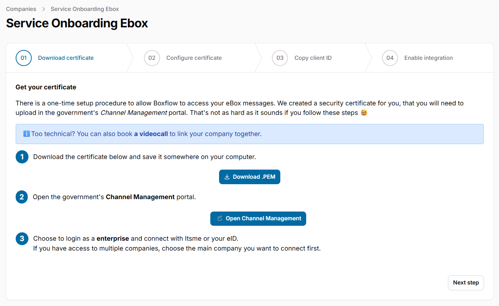Open the Enable integration step
Image resolution: width=499 pixels, height=306 pixels.
pos(428,58)
